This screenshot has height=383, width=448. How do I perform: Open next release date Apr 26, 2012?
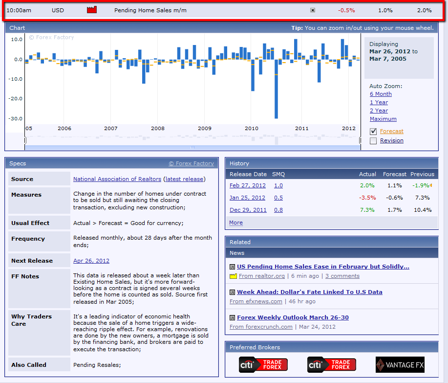pyautogui.click(x=91, y=261)
